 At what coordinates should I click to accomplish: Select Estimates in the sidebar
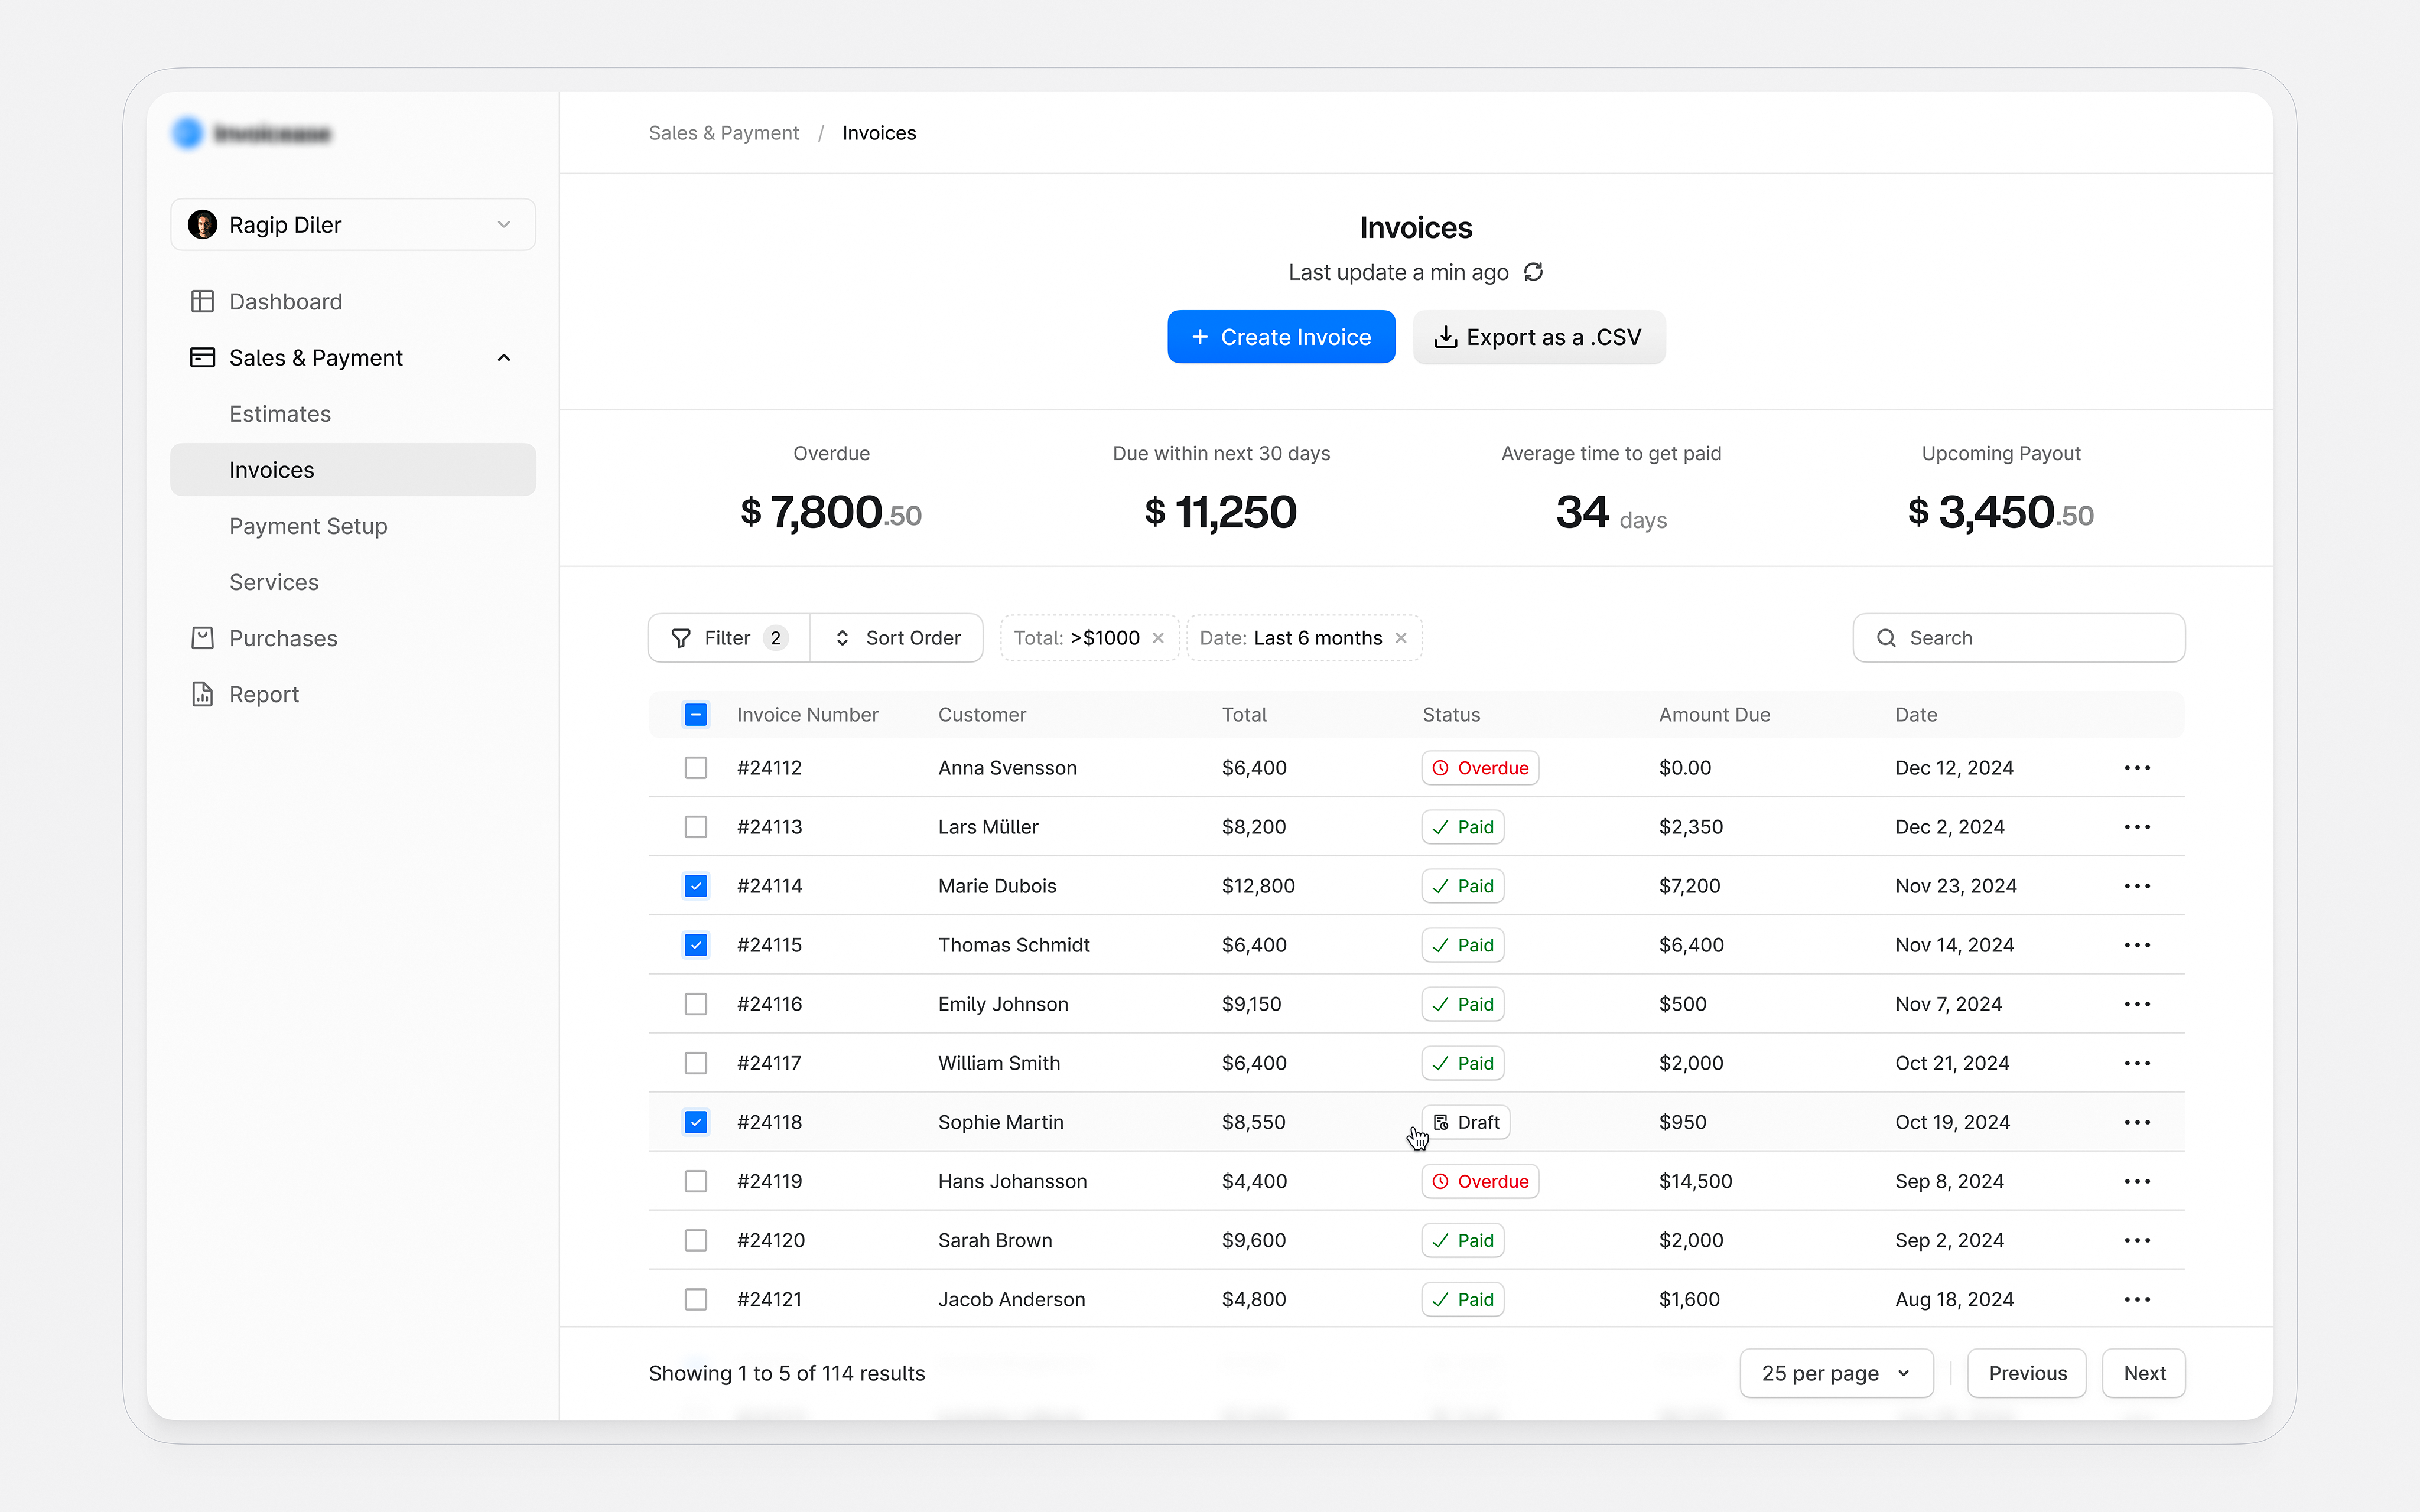pyautogui.click(x=279, y=413)
